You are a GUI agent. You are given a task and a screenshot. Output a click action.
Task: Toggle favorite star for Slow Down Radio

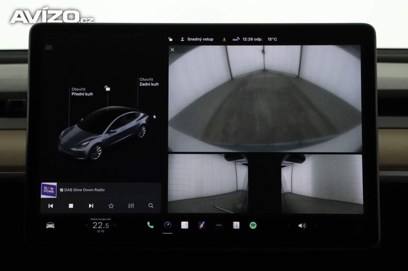[x=111, y=206]
